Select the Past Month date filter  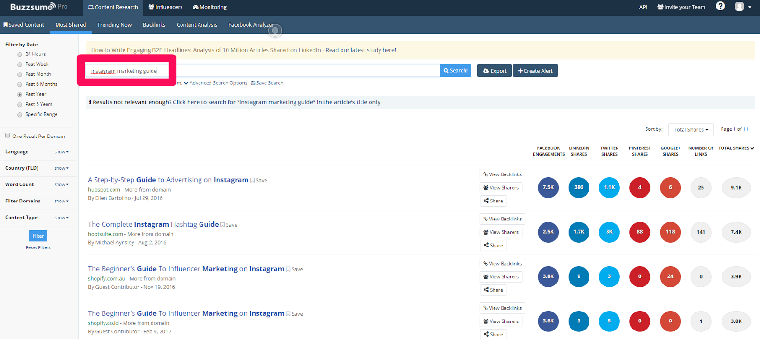click(x=20, y=74)
